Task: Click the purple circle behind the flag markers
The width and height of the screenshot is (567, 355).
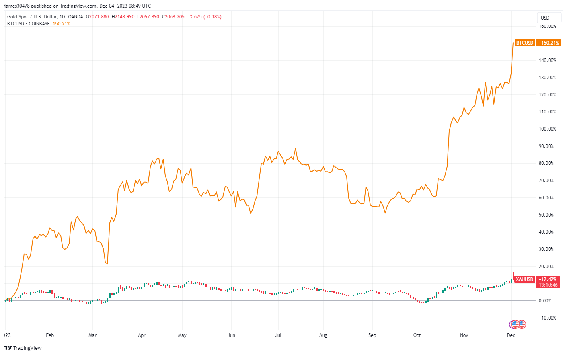Action: pyautogui.click(x=510, y=324)
